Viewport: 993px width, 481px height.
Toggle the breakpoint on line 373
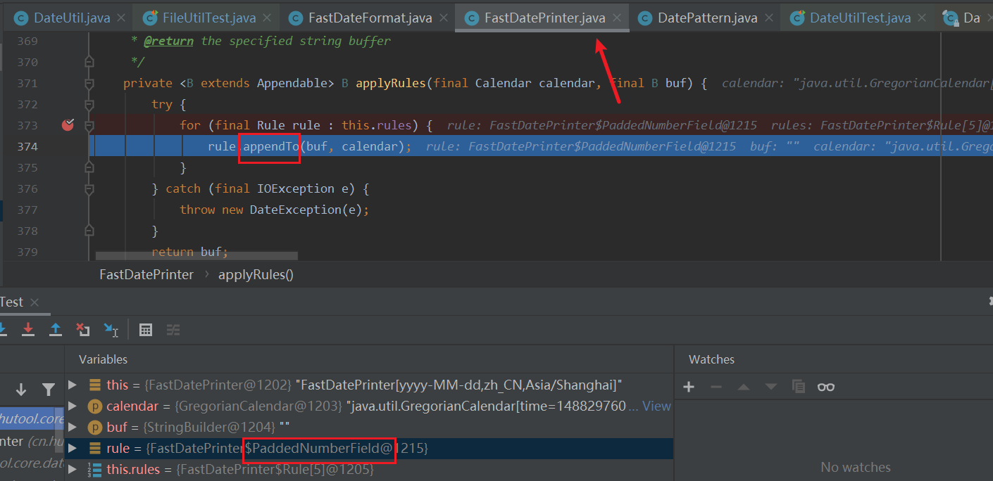point(68,125)
